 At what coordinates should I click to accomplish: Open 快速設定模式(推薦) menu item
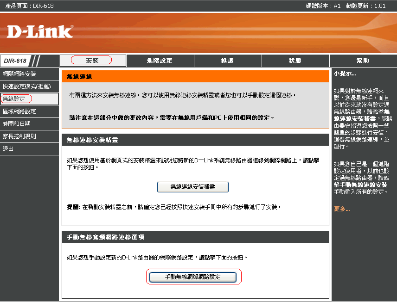[29, 86]
